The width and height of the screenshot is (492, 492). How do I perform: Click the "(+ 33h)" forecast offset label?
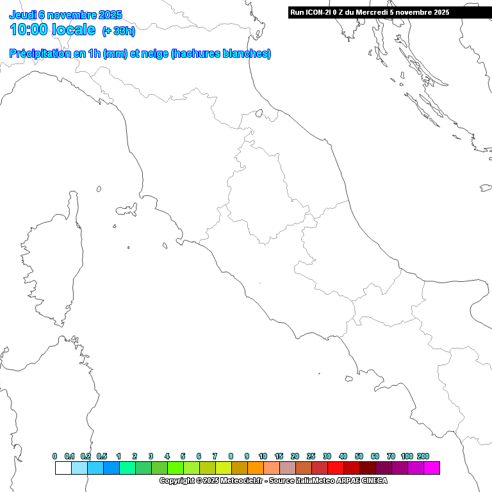[119, 31]
